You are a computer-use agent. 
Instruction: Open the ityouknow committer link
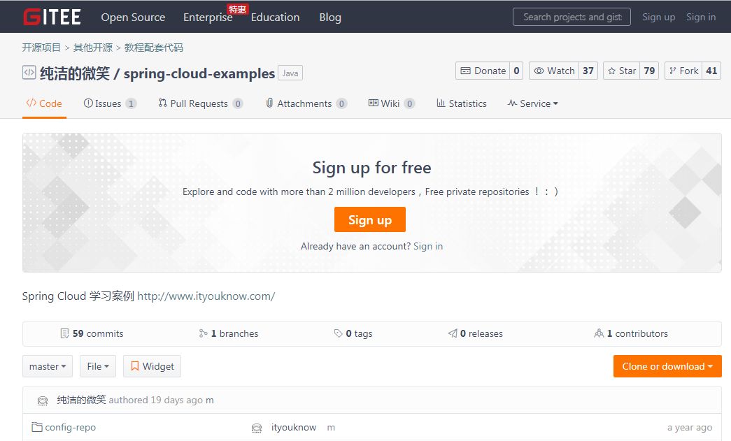click(294, 427)
